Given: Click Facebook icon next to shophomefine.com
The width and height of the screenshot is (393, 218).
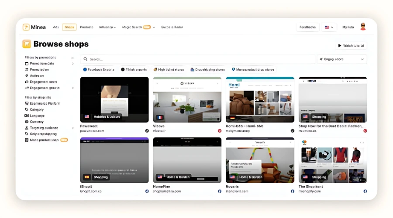Looking at the screenshot, I should click(x=220, y=191).
